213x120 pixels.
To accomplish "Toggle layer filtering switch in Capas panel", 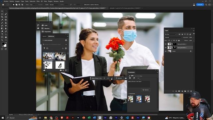I will click(x=194, y=34).
